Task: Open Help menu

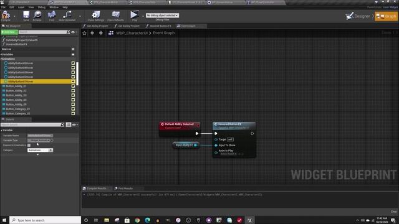Action: pos(65,7)
